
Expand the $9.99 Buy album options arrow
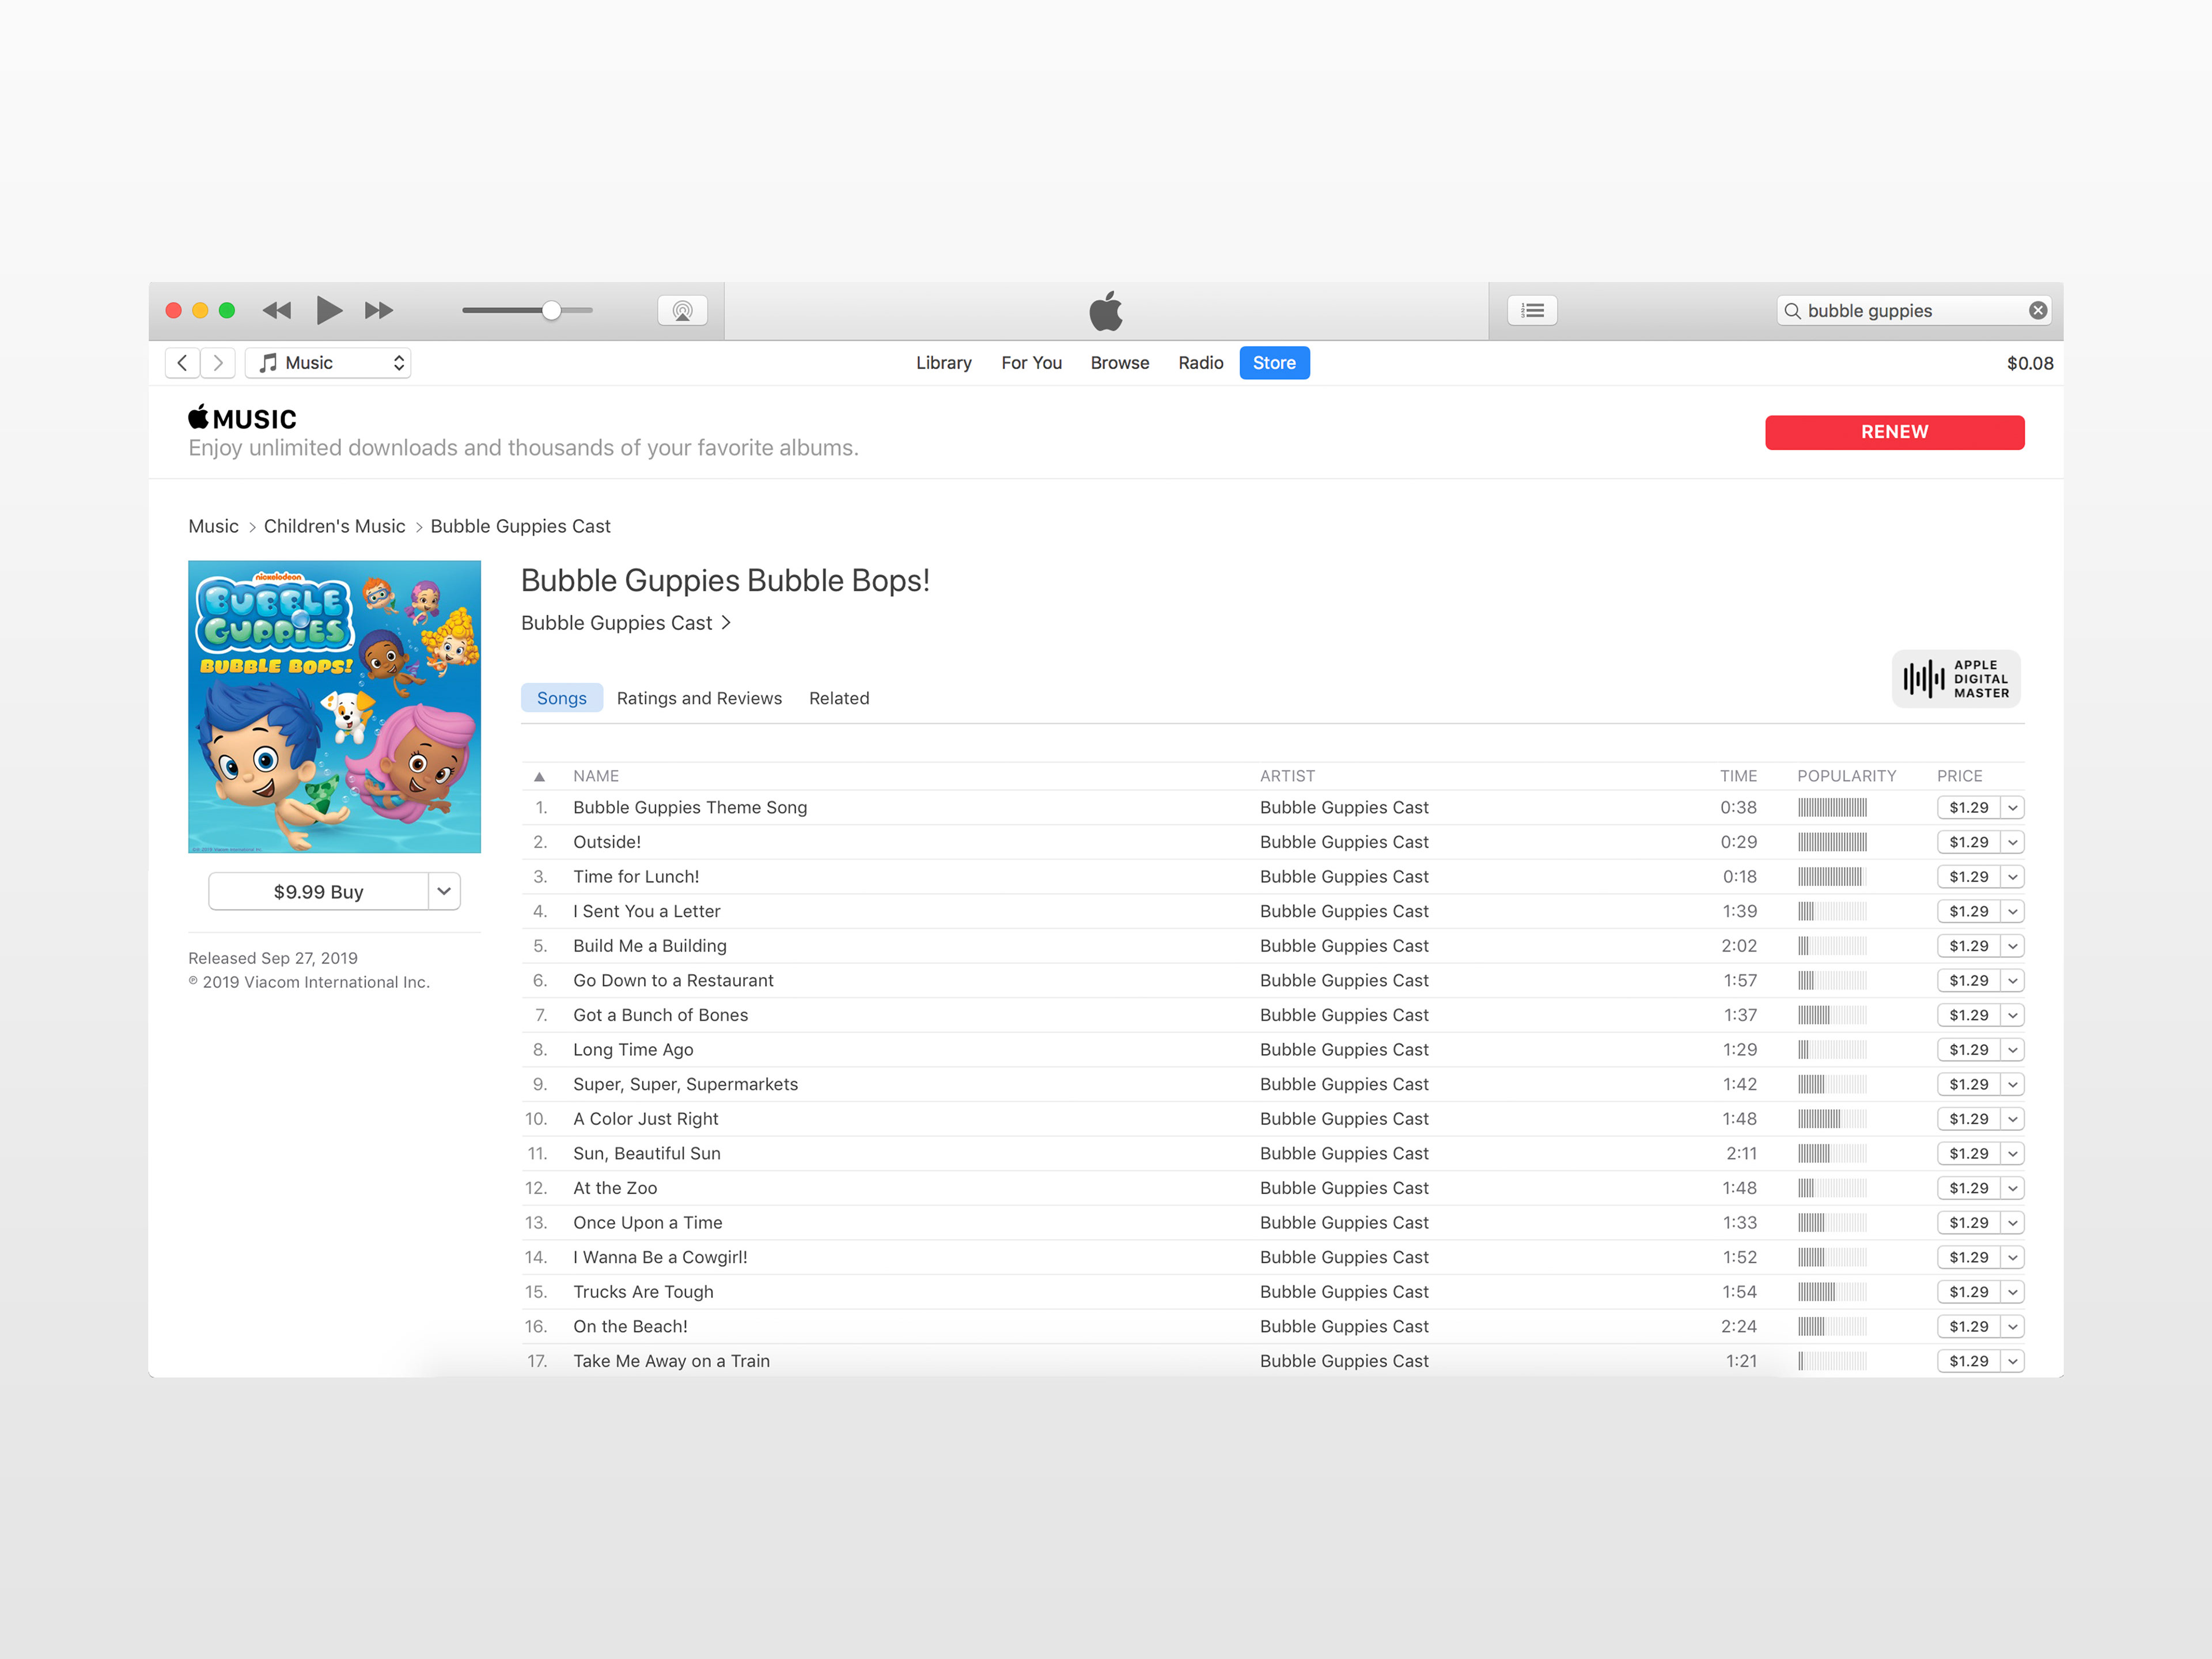point(444,891)
